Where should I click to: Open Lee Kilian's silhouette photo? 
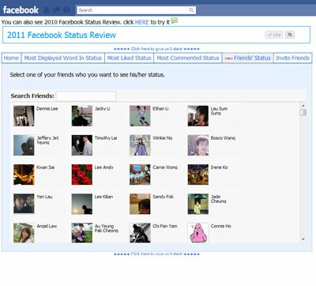pos(82,204)
